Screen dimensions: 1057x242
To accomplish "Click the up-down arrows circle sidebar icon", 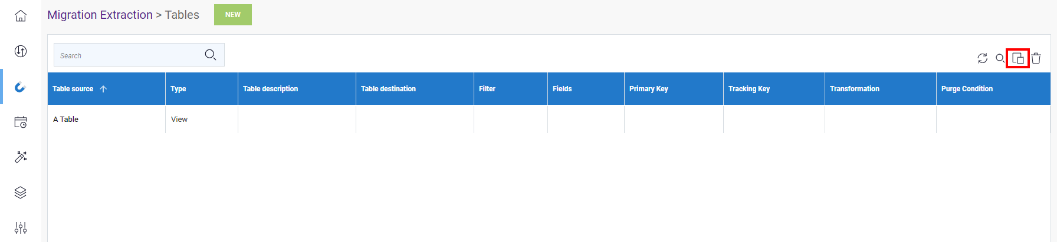I will 21,51.
